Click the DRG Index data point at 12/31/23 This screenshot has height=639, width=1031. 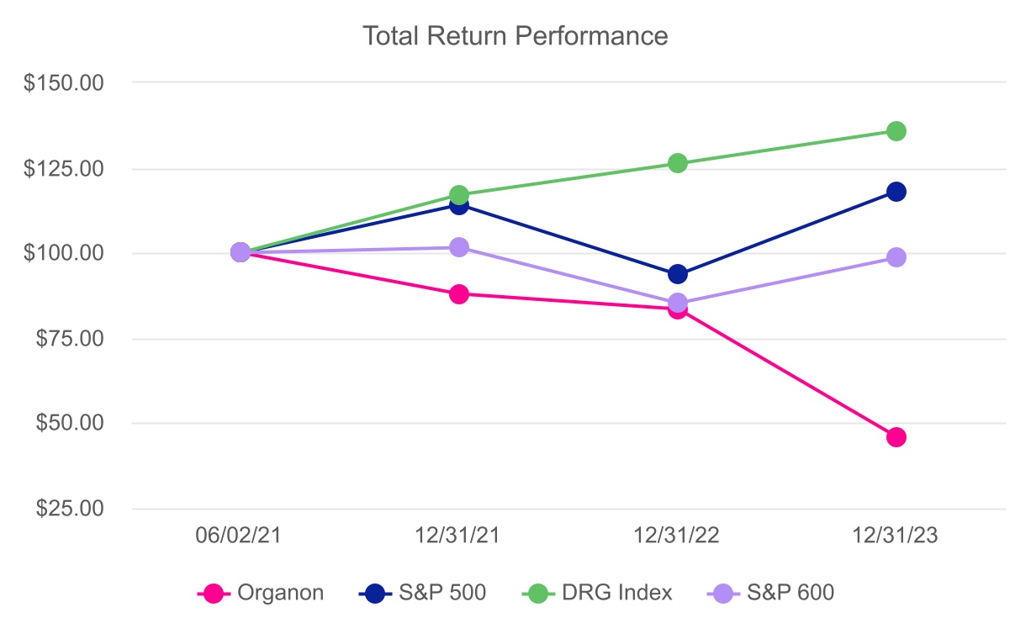(x=896, y=131)
